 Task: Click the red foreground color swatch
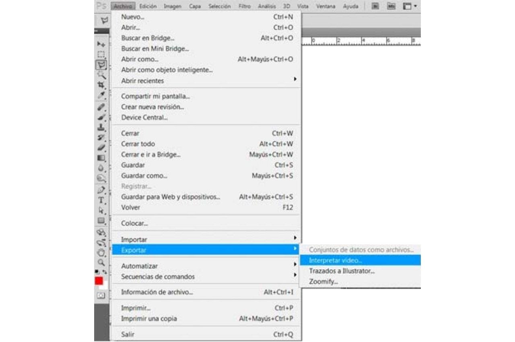(x=99, y=281)
